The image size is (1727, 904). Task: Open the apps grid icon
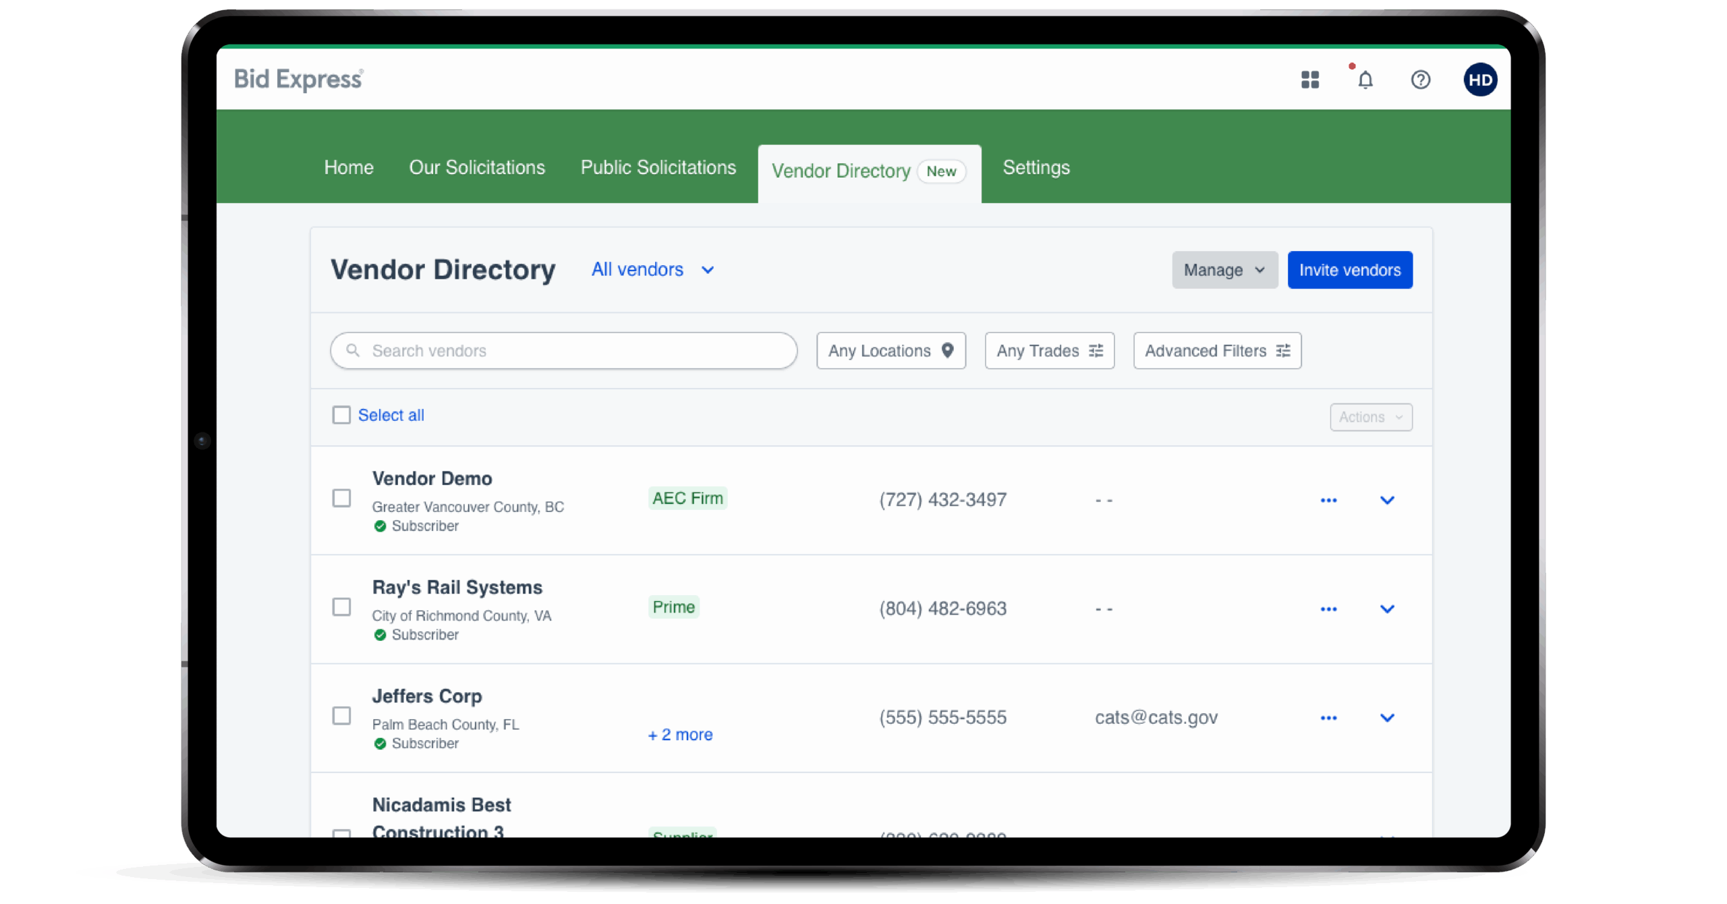[x=1309, y=80]
